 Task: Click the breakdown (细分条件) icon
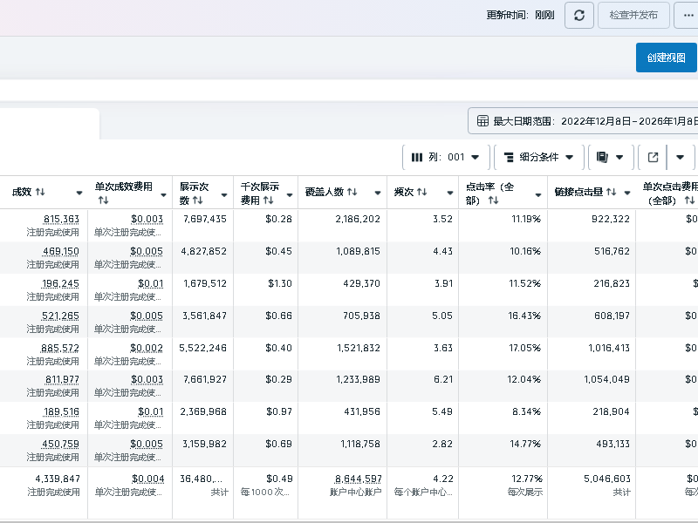[510, 158]
